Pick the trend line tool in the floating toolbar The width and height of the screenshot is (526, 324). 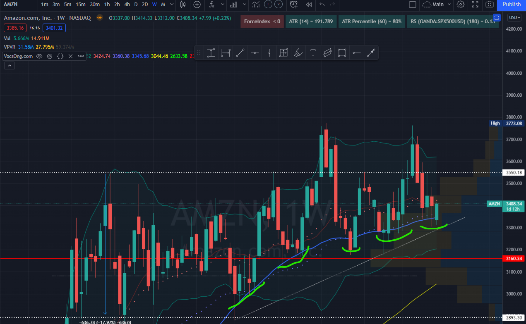[x=240, y=53]
